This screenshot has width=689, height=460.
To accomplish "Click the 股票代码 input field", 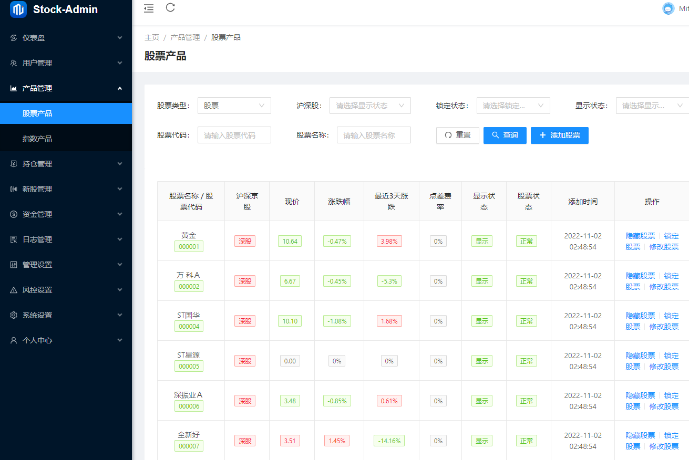I will [234, 135].
